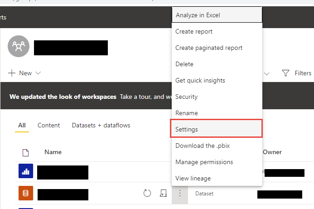Click the workspace people avatar icon
314x209 pixels.
coord(19,46)
